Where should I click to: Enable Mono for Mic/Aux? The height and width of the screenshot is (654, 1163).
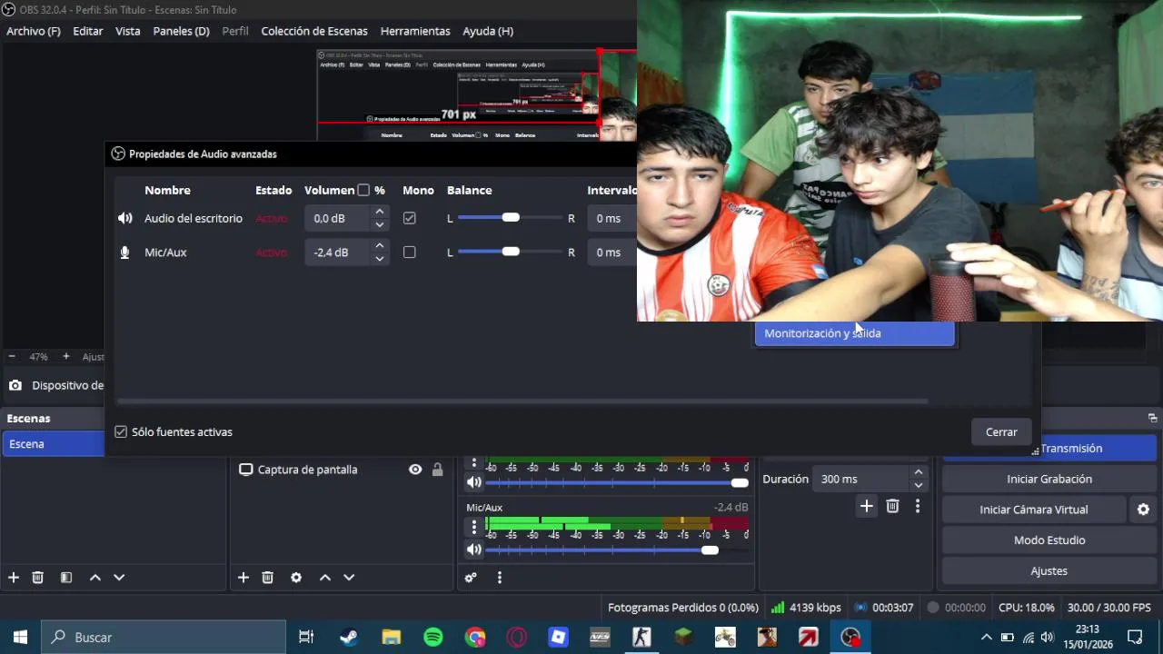[x=410, y=253]
